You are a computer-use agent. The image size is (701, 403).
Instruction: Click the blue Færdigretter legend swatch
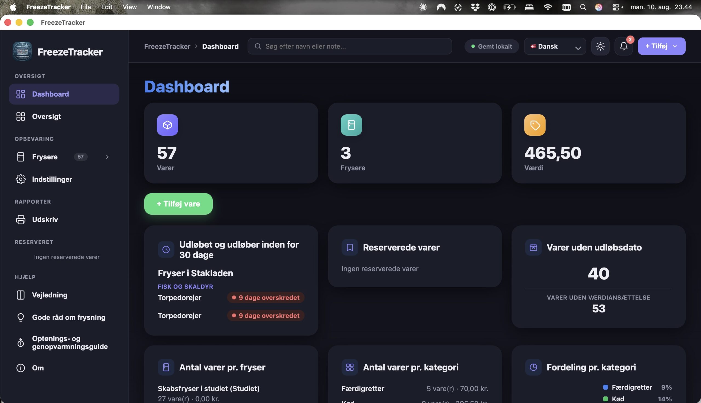click(605, 387)
